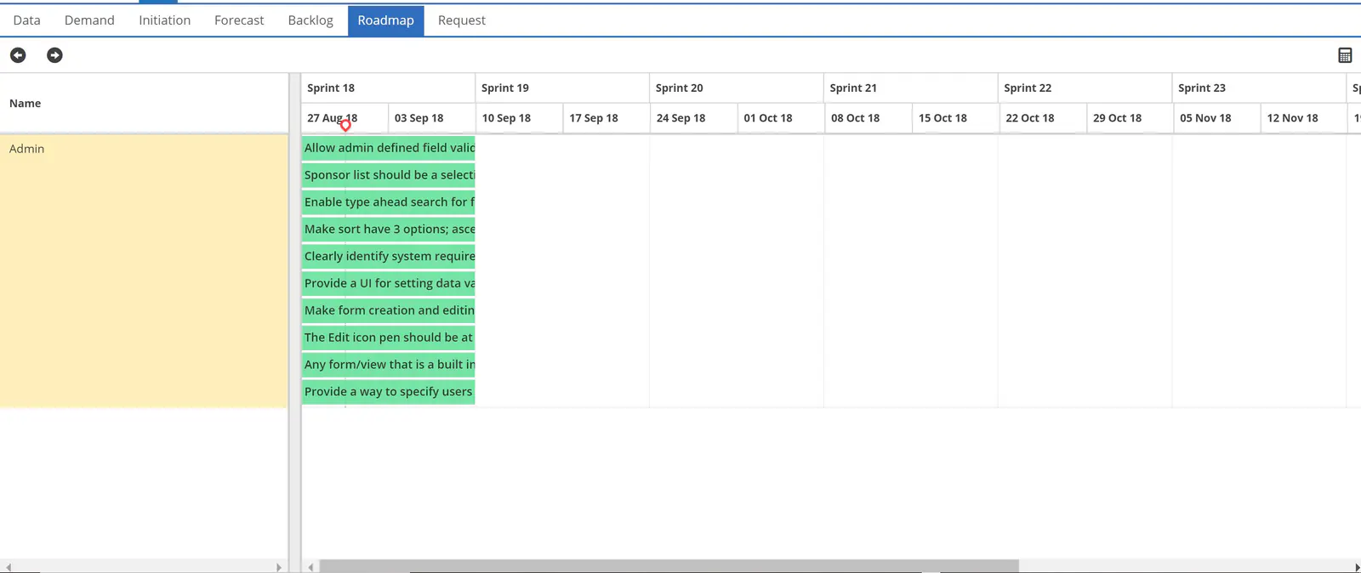The width and height of the screenshot is (1361, 573).
Task: Click the 17 Sep 18 date column
Action: coord(606,118)
